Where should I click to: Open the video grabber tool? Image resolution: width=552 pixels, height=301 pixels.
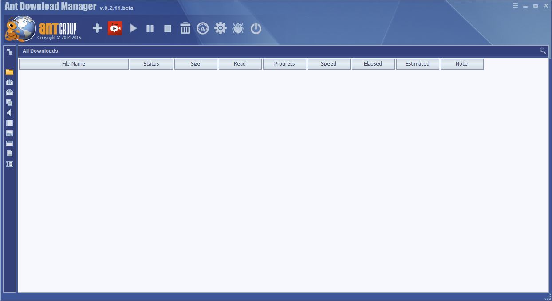(x=115, y=28)
